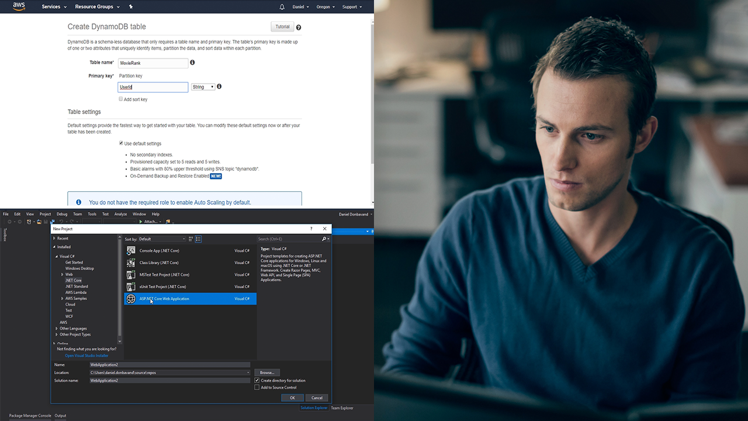The height and width of the screenshot is (421, 748).
Task: Select the AWS Lambda tree item
Action: tap(76, 292)
